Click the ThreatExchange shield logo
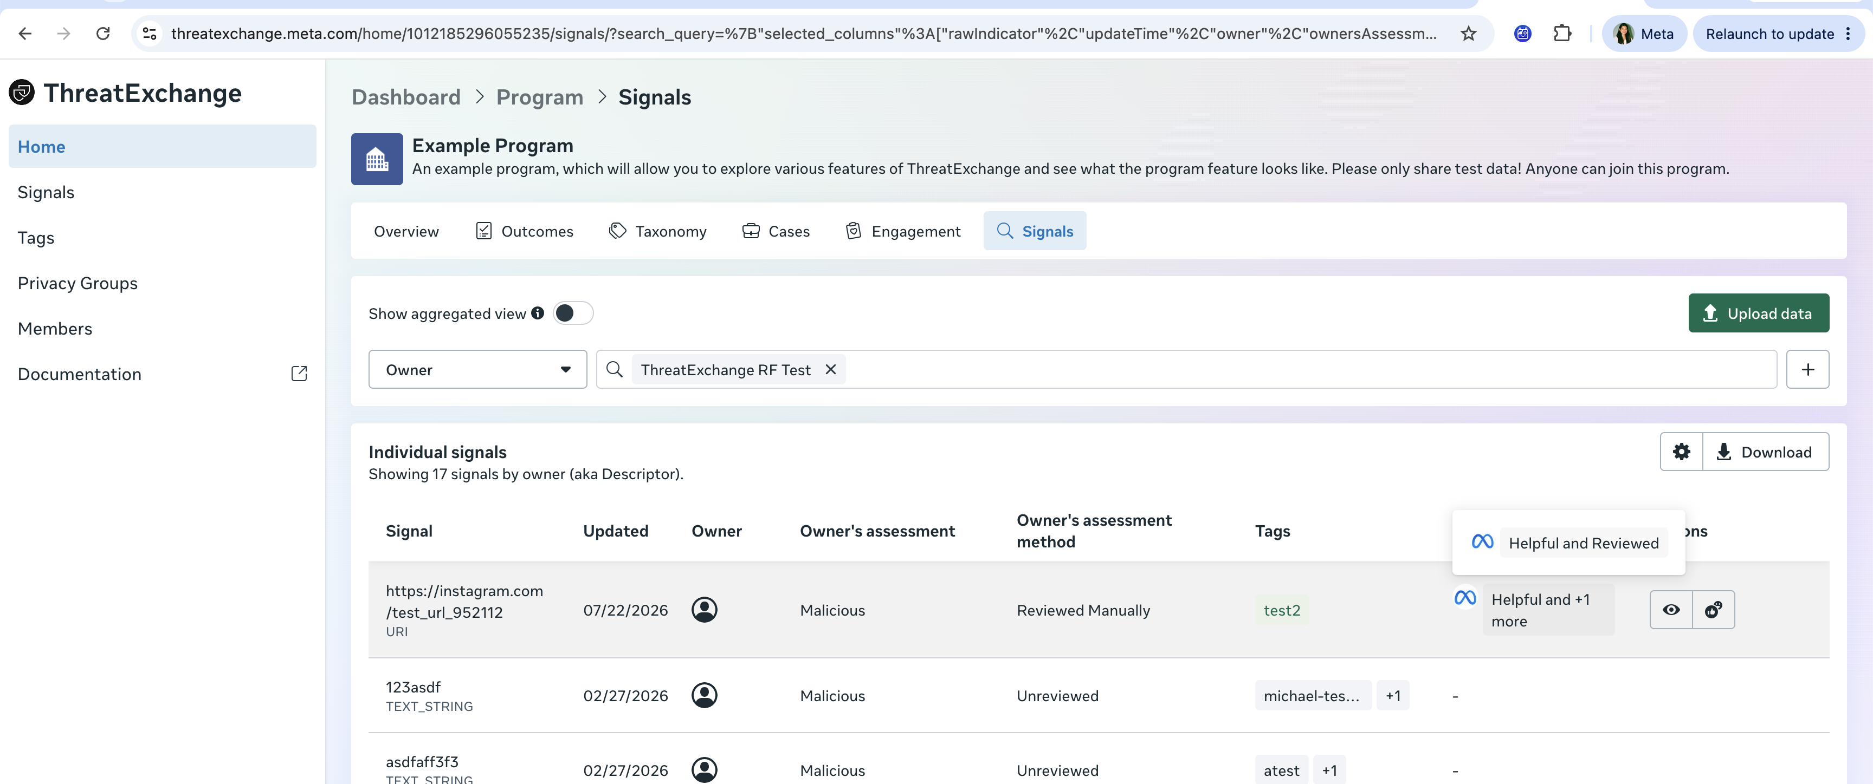The width and height of the screenshot is (1873, 784). click(22, 92)
